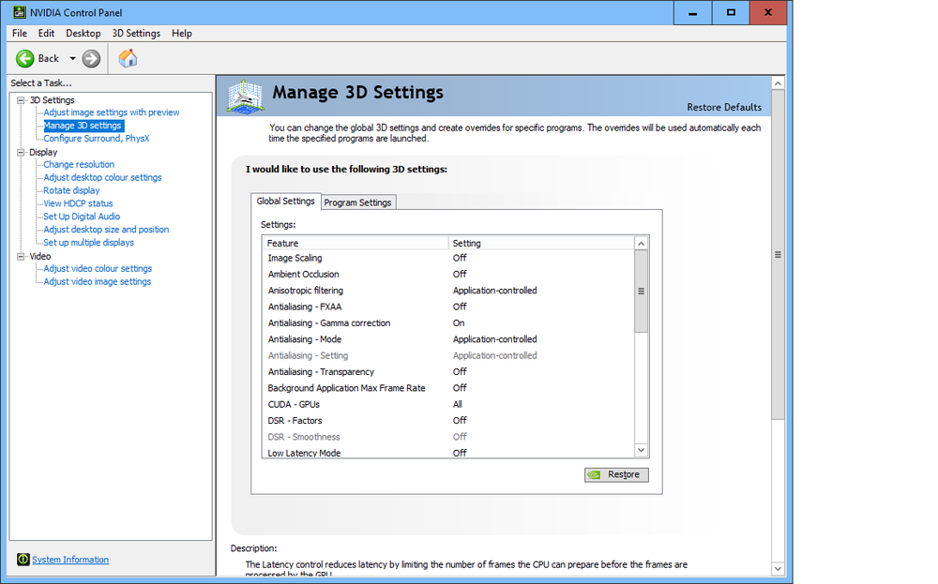938x584 pixels.
Task: Open Adjust desktop colour settings
Action: click(x=102, y=177)
